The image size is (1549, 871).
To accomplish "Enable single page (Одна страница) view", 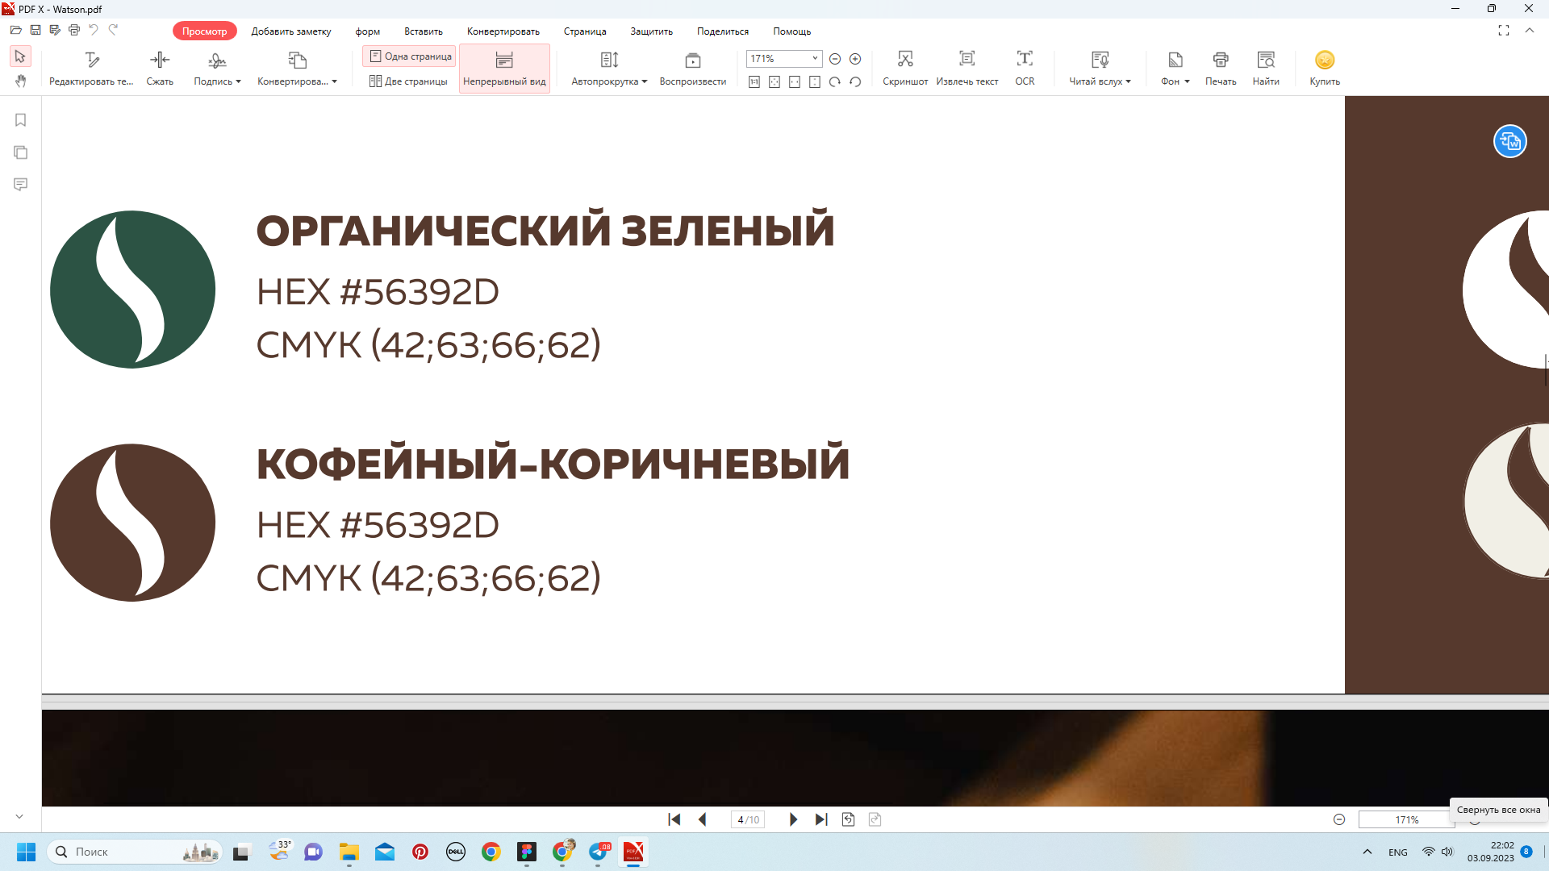I will [410, 56].
